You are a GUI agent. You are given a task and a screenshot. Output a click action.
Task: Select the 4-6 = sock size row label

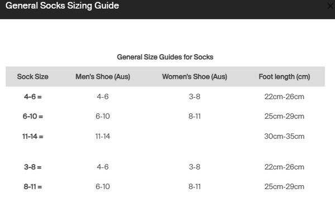point(33,97)
